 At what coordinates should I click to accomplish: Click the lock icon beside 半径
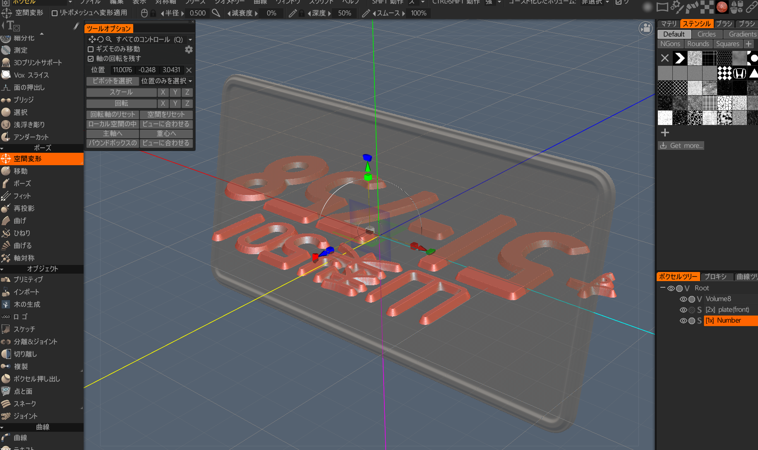coord(153,13)
